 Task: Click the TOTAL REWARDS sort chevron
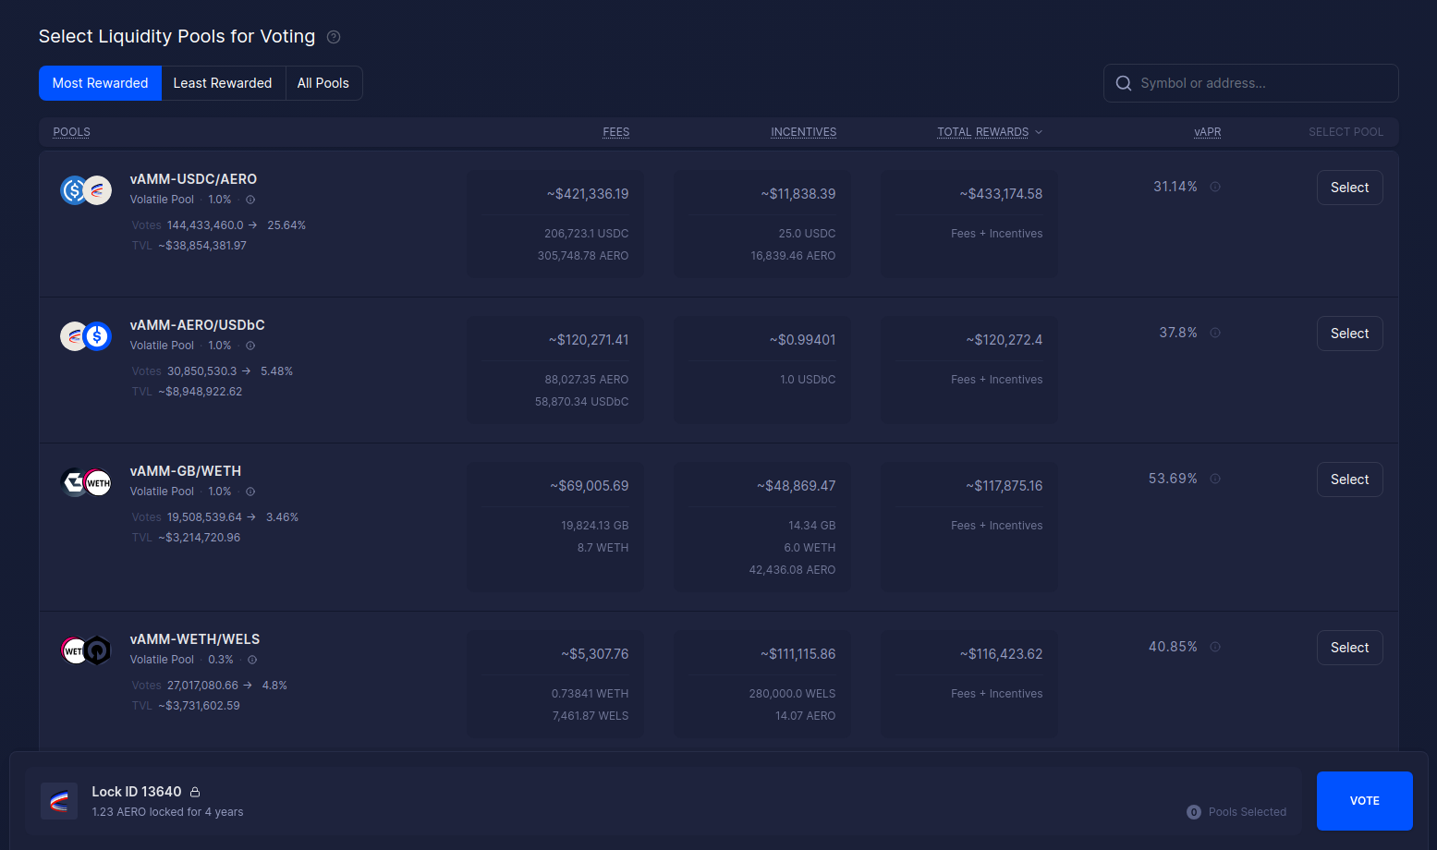tap(1041, 131)
